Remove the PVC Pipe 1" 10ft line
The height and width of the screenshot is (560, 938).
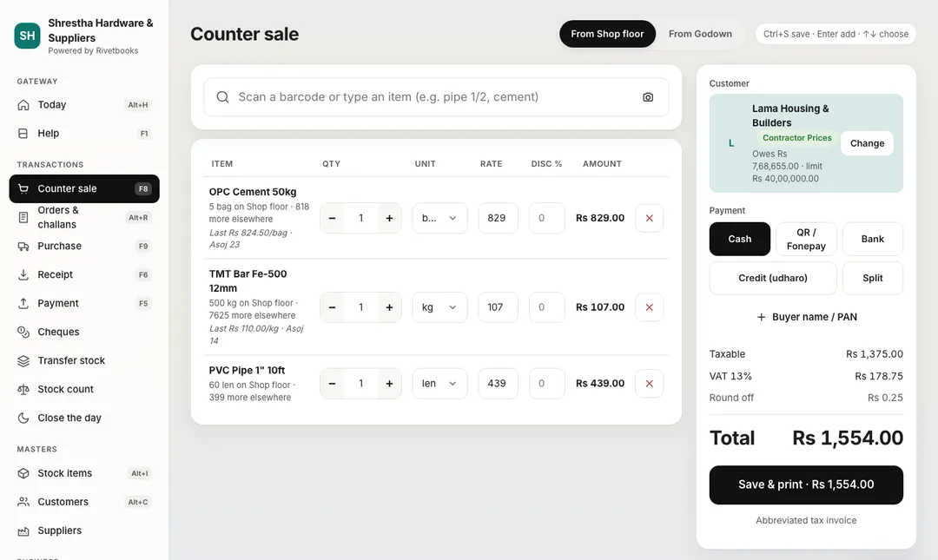click(x=649, y=384)
